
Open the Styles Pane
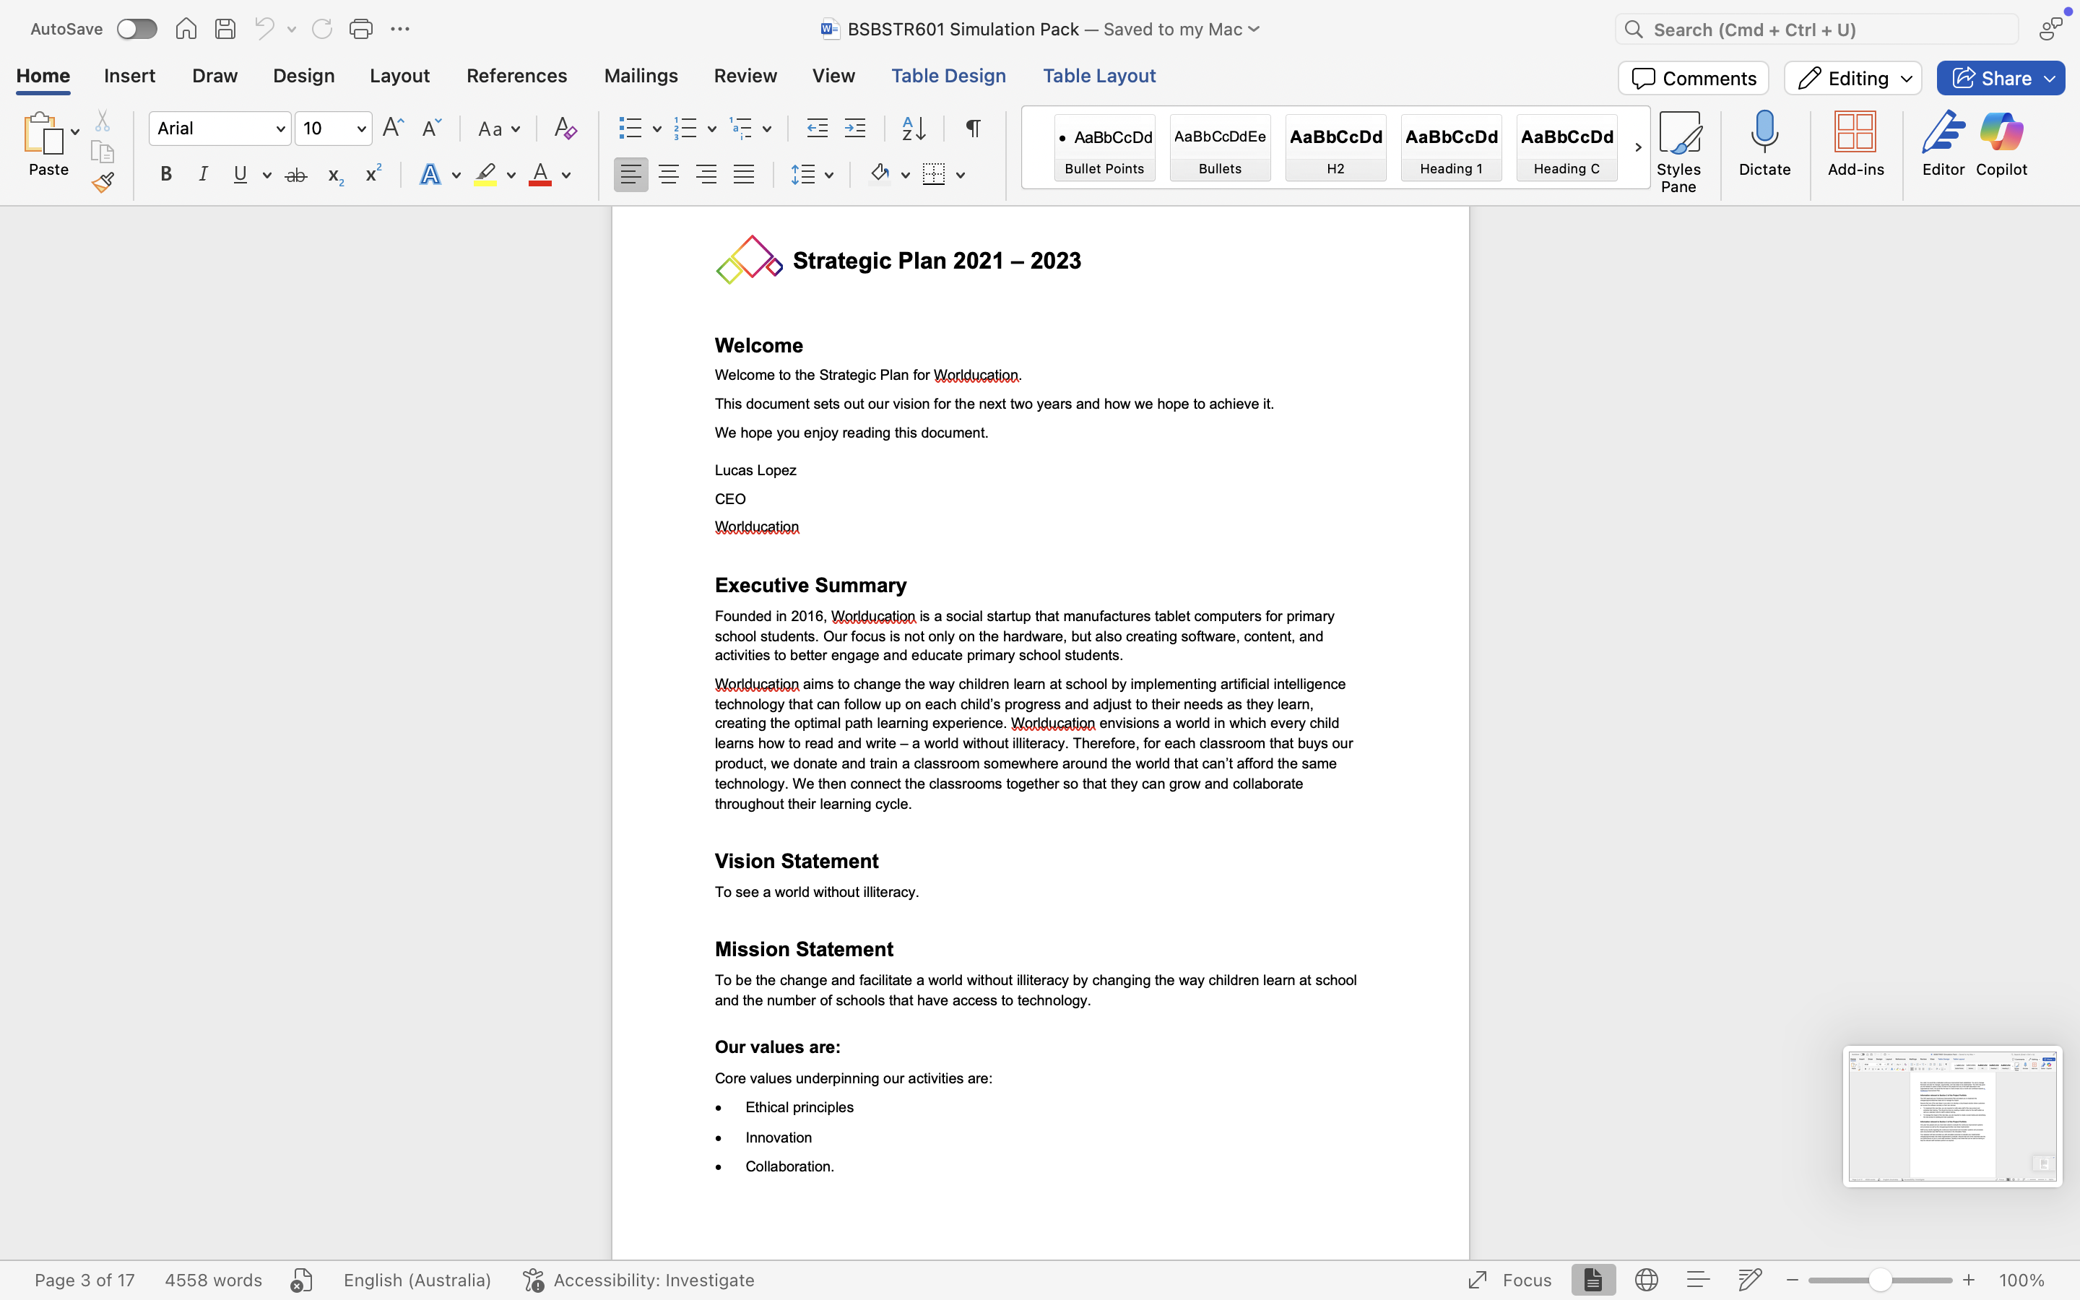[x=1678, y=152]
